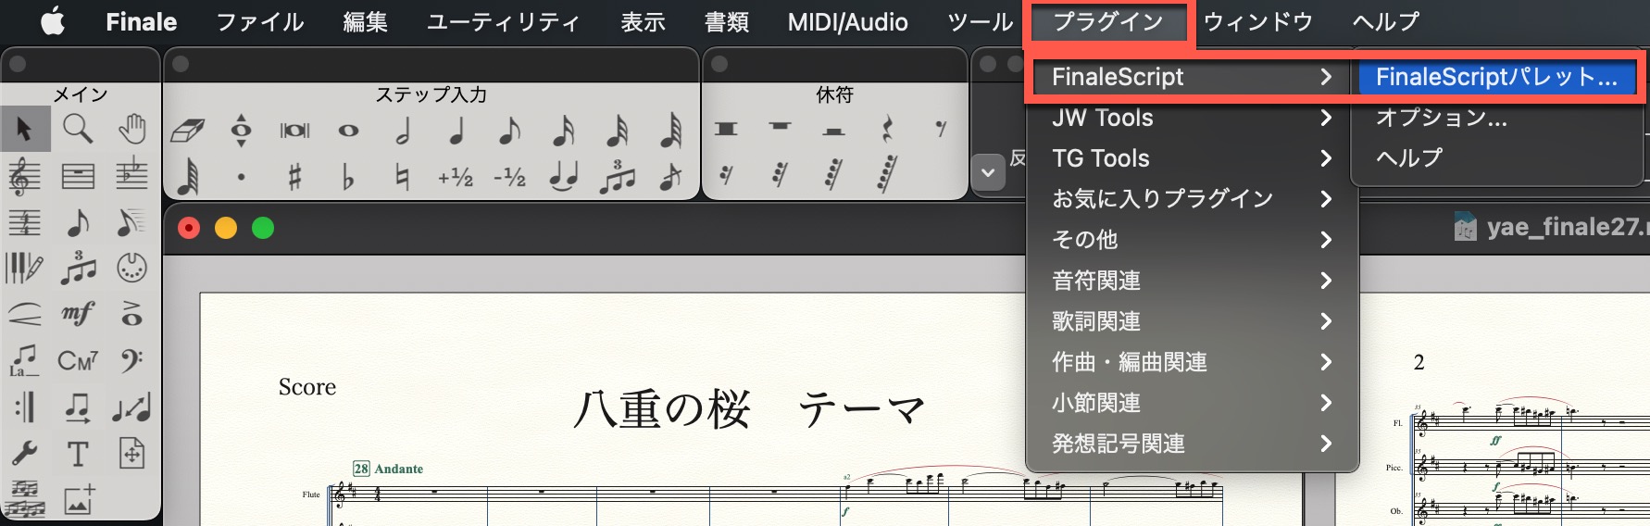Click the Apple menu icon
Screen dimensions: 1650x526
click(53, 22)
